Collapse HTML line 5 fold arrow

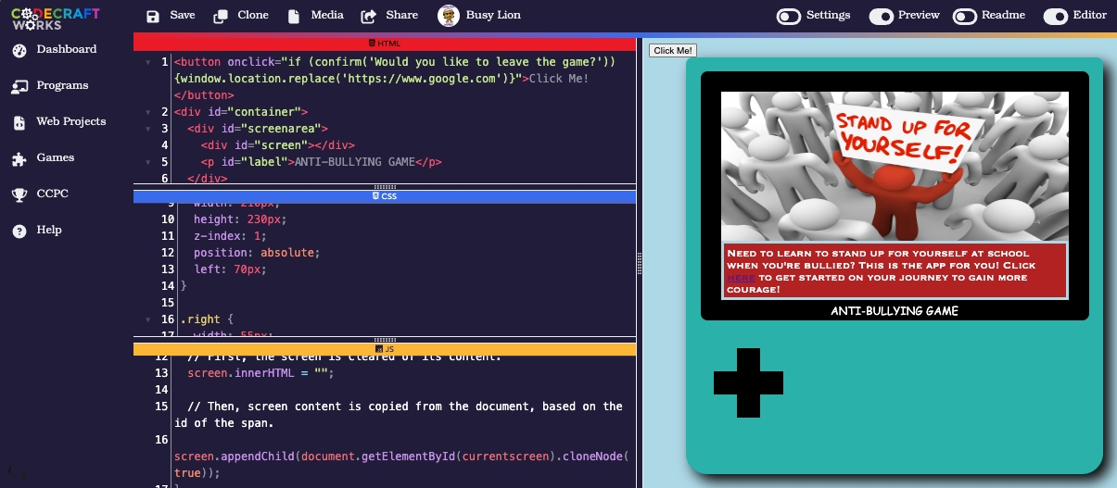point(146,162)
